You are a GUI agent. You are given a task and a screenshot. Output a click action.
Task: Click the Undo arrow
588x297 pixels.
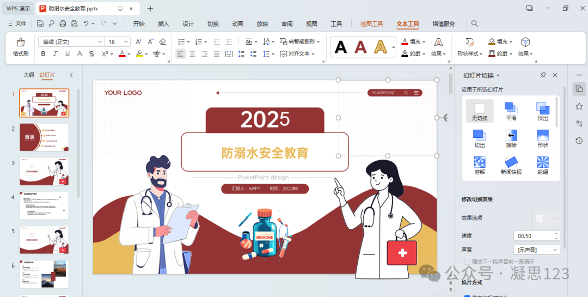point(86,23)
